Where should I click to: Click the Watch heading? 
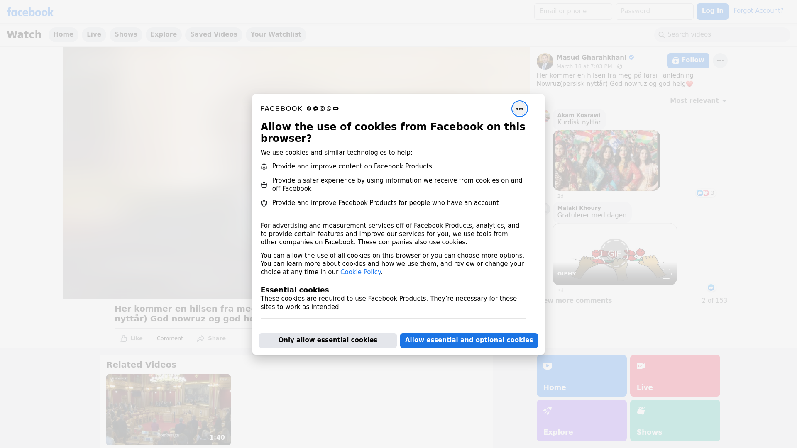[24, 35]
